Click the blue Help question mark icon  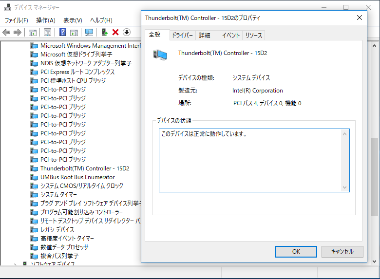(x=62, y=32)
